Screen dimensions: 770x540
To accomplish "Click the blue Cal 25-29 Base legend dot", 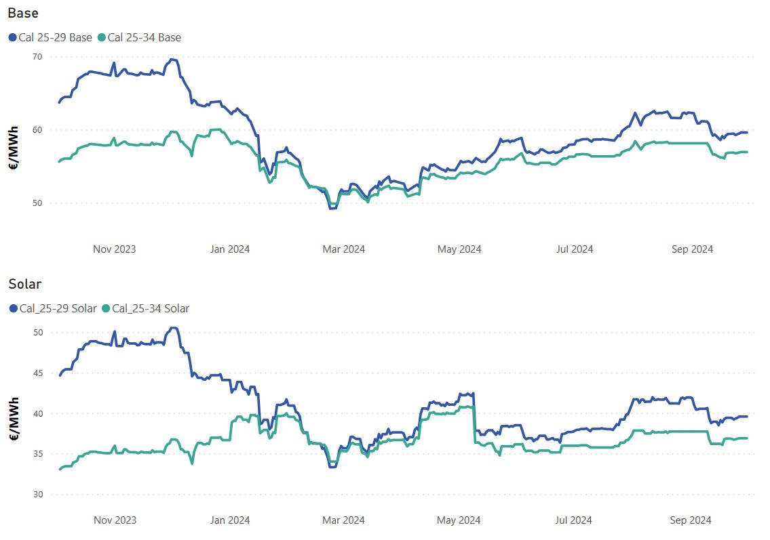I will [13, 38].
